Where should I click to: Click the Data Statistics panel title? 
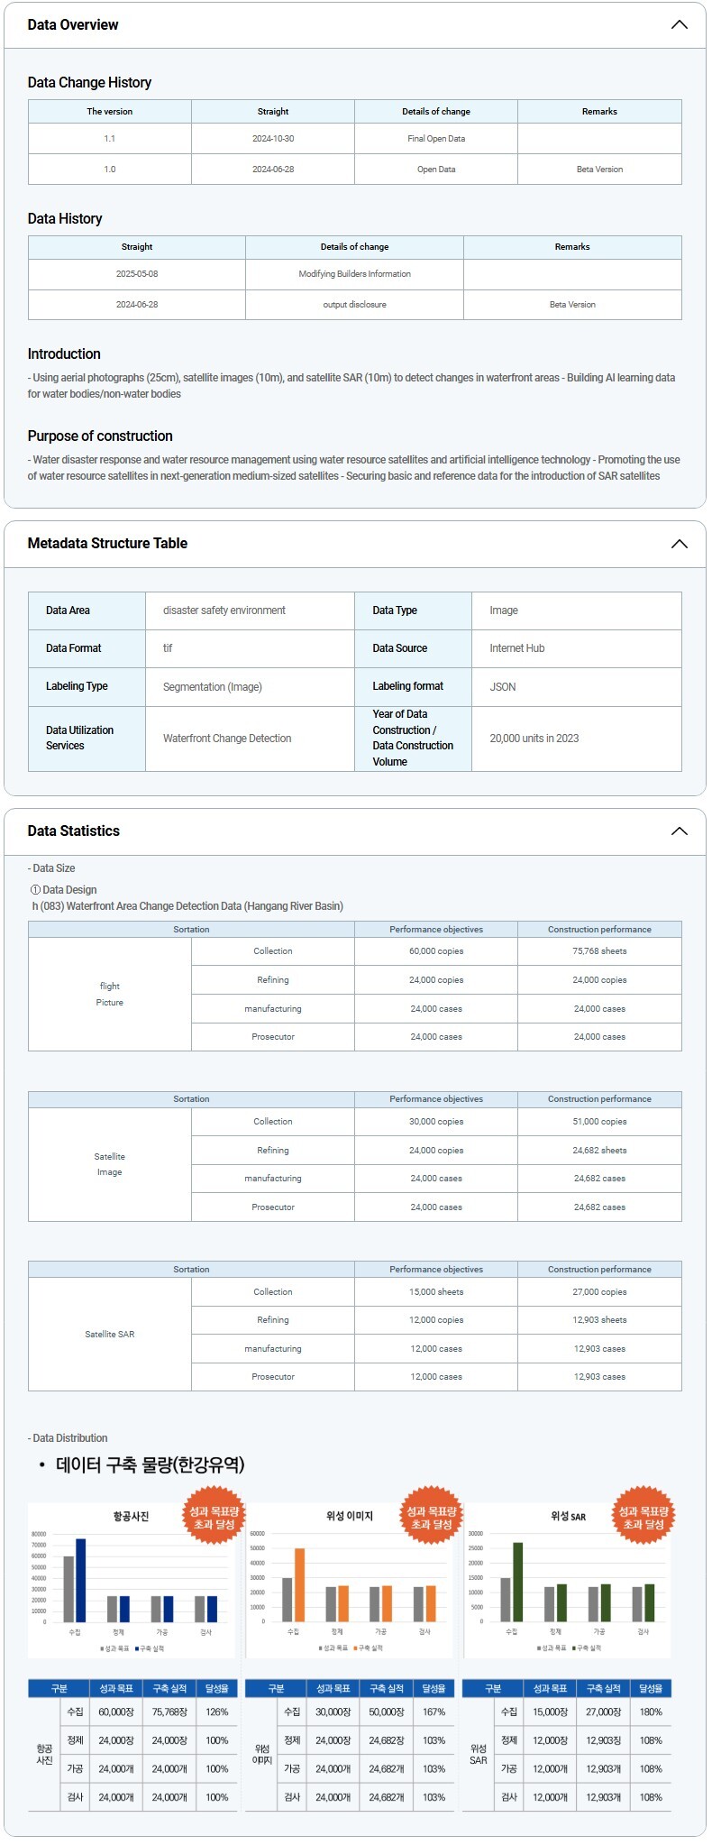[74, 831]
